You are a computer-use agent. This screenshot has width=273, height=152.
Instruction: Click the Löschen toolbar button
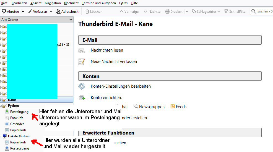click(x=94, y=12)
